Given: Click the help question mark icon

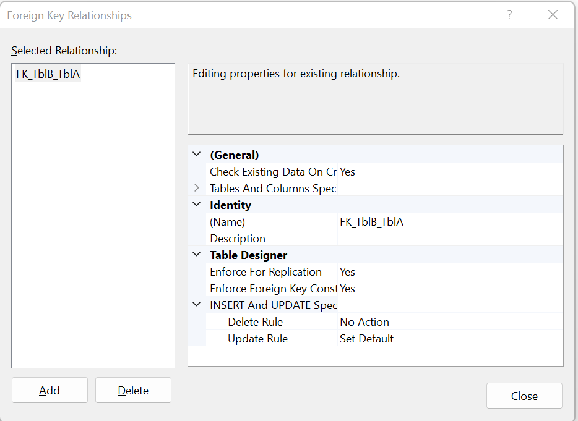Looking at the screenshot, I should [x=509, y=15].
